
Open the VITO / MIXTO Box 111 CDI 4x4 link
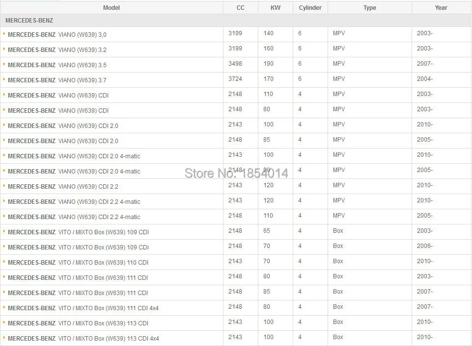(83, 308)
